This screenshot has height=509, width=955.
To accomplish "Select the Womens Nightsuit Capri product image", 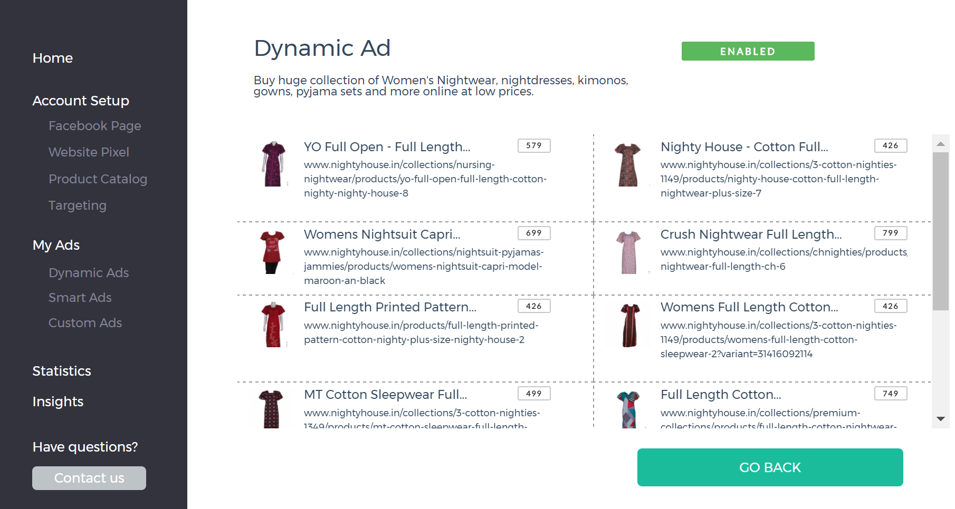I will (x=272, y=252).
